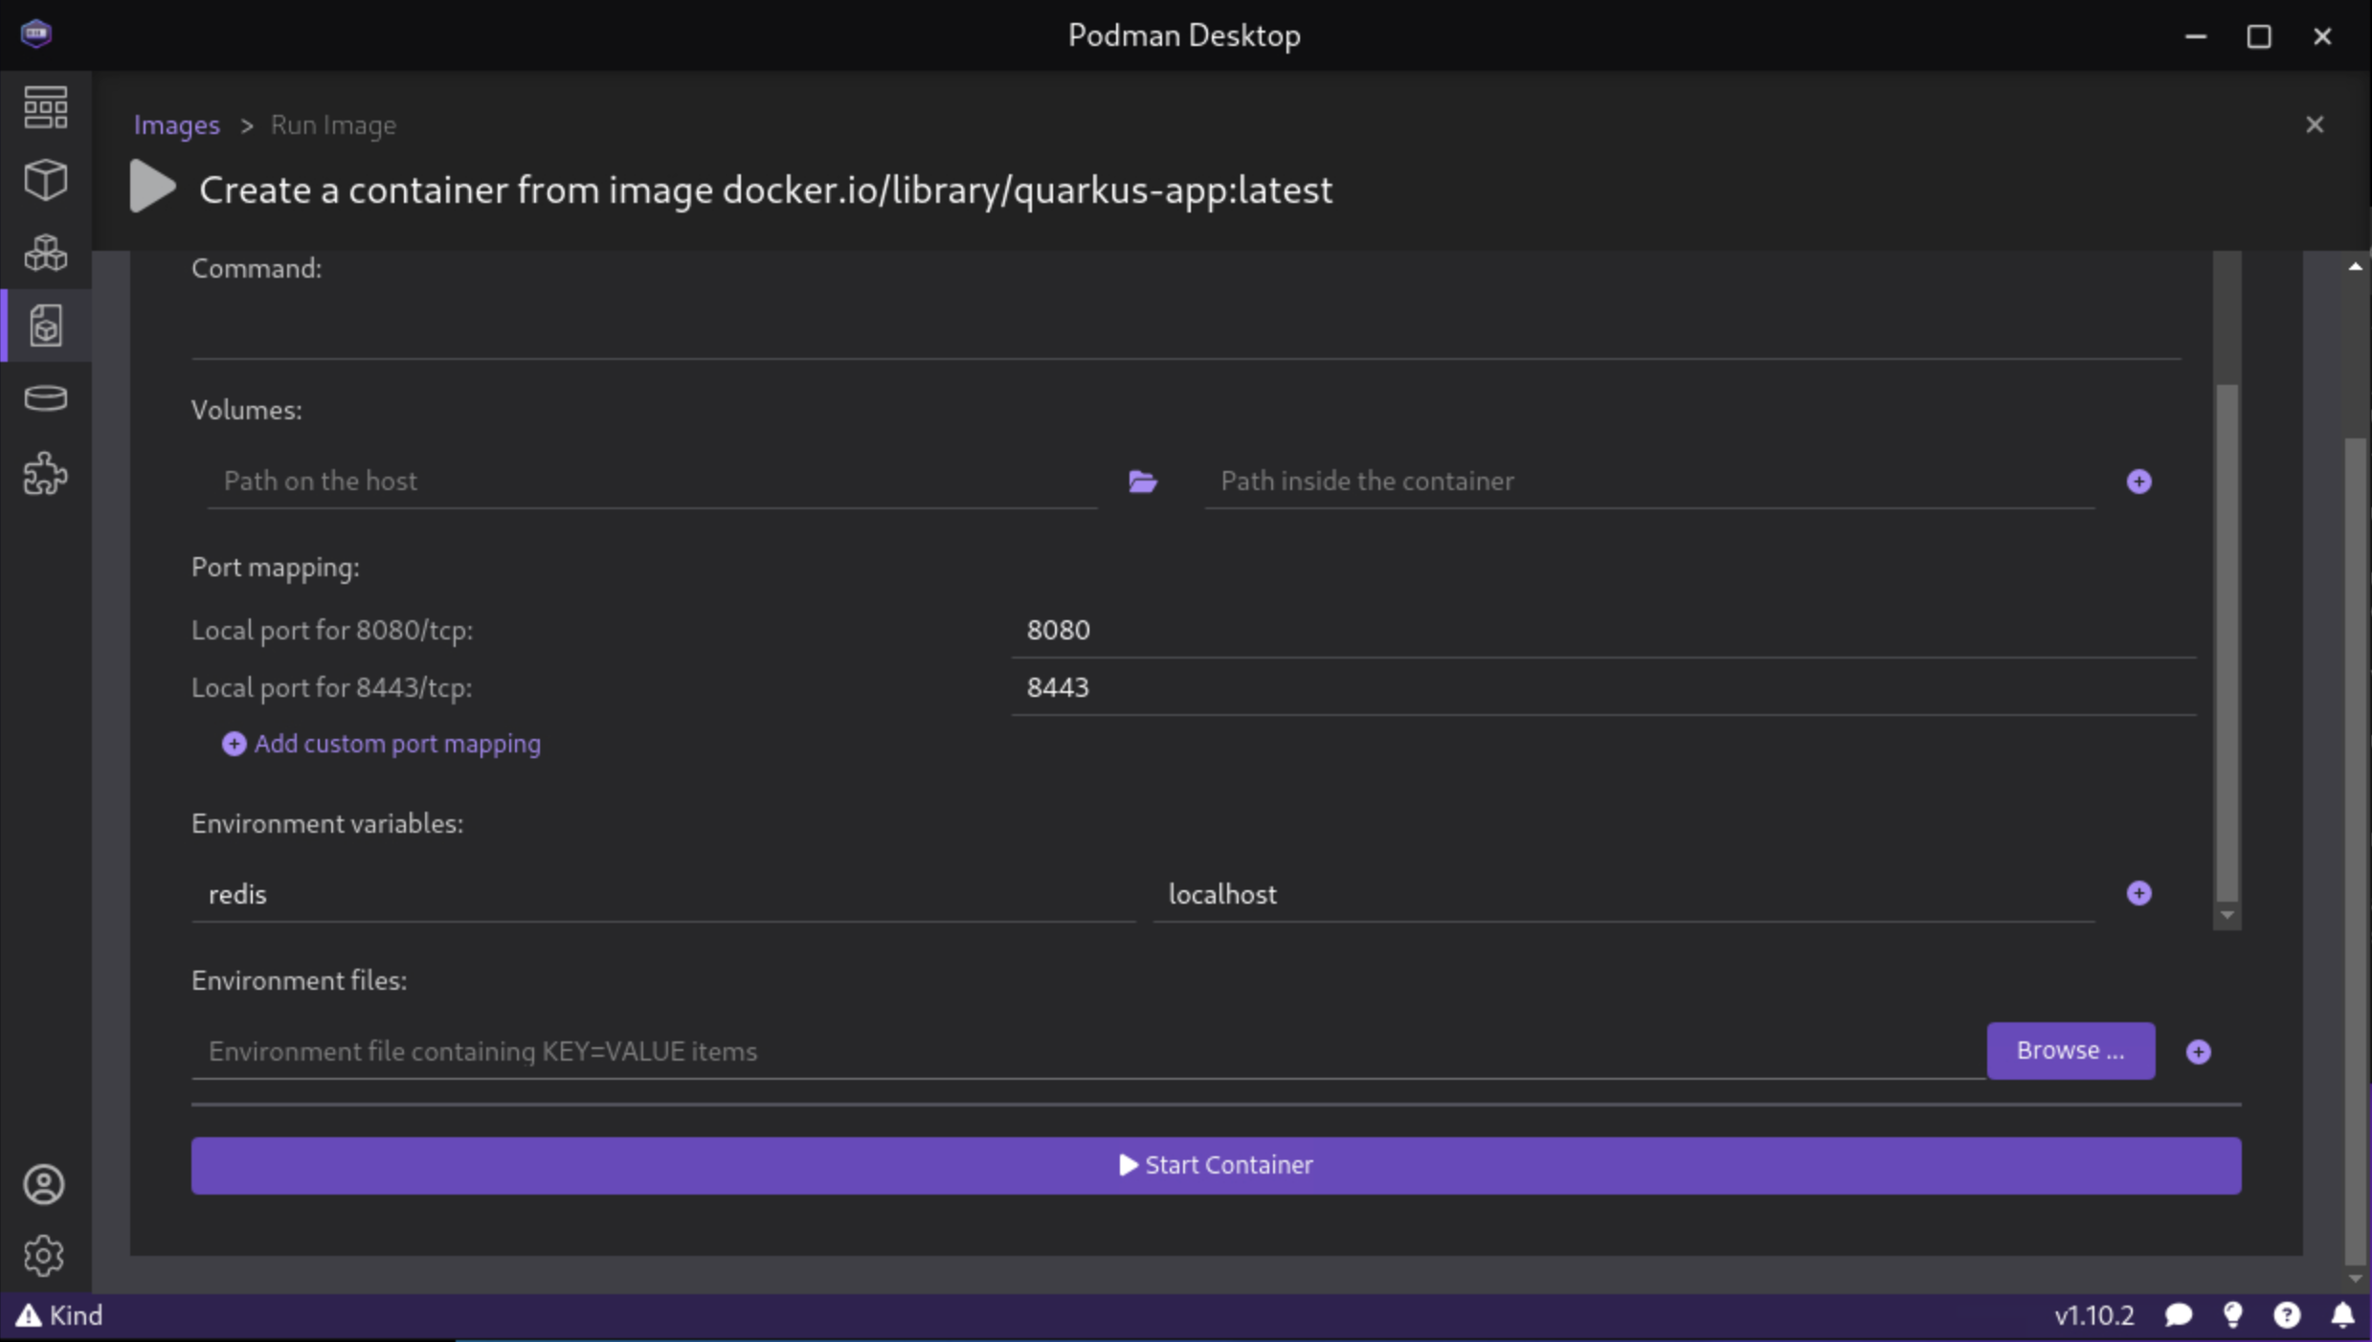This screenshot has height=1342, width=2372.
Task: Click the Podman Desktop logo icon
Action: tap(35, 34)
